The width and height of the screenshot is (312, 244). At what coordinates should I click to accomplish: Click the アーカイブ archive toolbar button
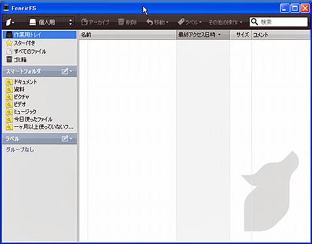pyautogui.click(x=96, y=22)
